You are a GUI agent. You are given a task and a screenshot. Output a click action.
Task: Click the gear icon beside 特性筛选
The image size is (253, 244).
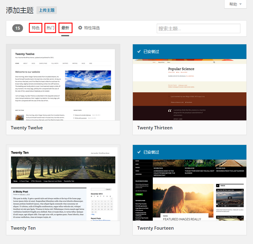coord(80,28)
